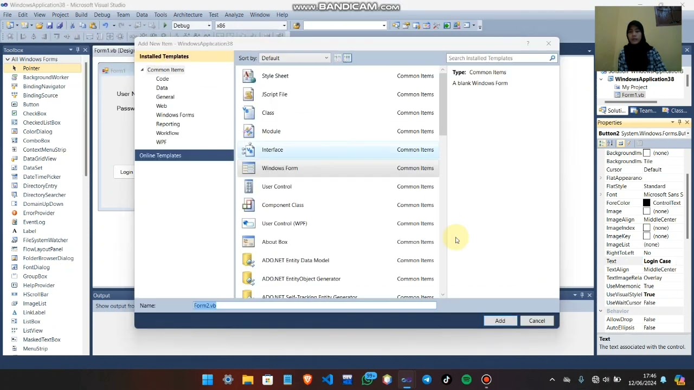694x390 pixels.
Task: Open WhatsApp from the taskbar
Action: (368, 380)
